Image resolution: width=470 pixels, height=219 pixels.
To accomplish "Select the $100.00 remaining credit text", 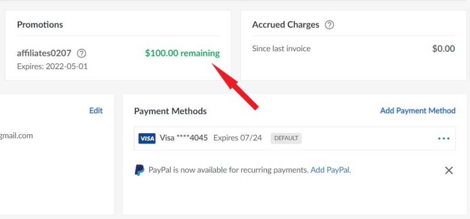I will [x=182, y=53].
